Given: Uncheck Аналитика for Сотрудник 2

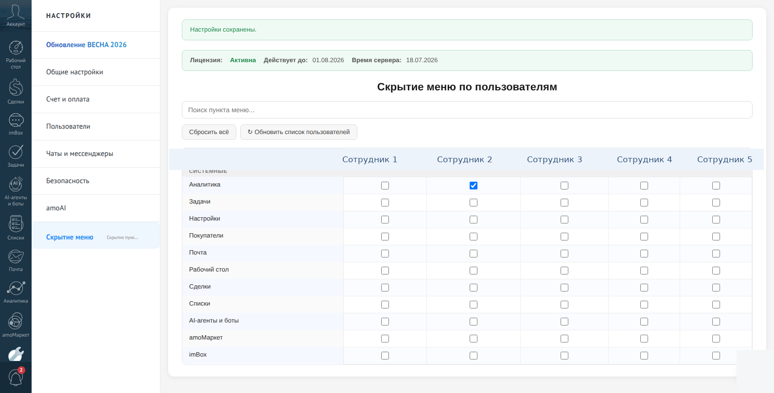Looking at the screenshot, I should [x=474, y=186].
